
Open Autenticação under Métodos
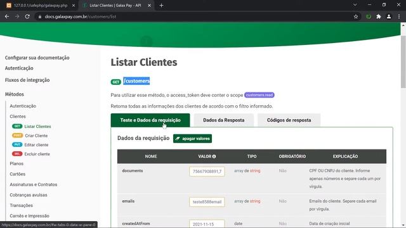click(x=23, y=106)
